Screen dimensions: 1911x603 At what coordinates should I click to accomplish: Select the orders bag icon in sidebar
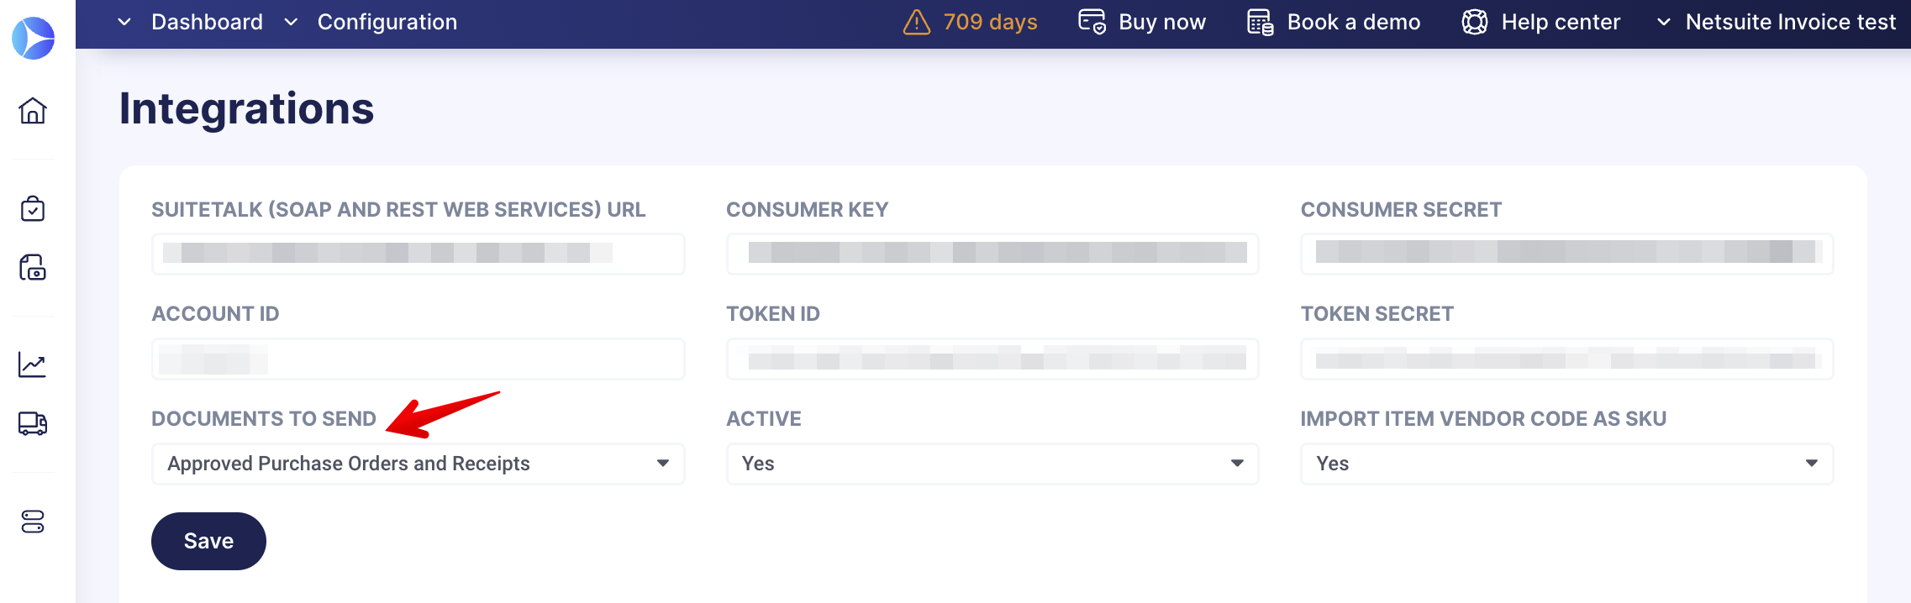click(x=32, y=209)
